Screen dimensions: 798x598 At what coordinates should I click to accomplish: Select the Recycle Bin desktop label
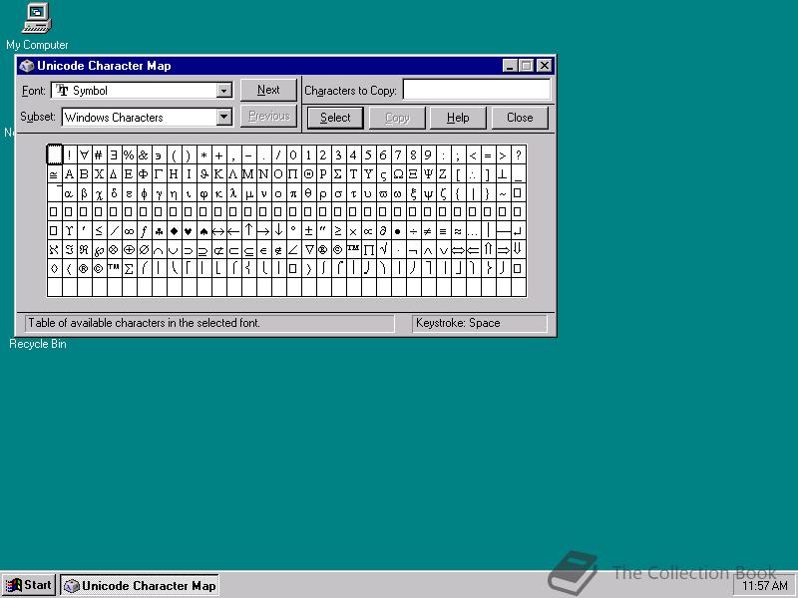point(38,344)
